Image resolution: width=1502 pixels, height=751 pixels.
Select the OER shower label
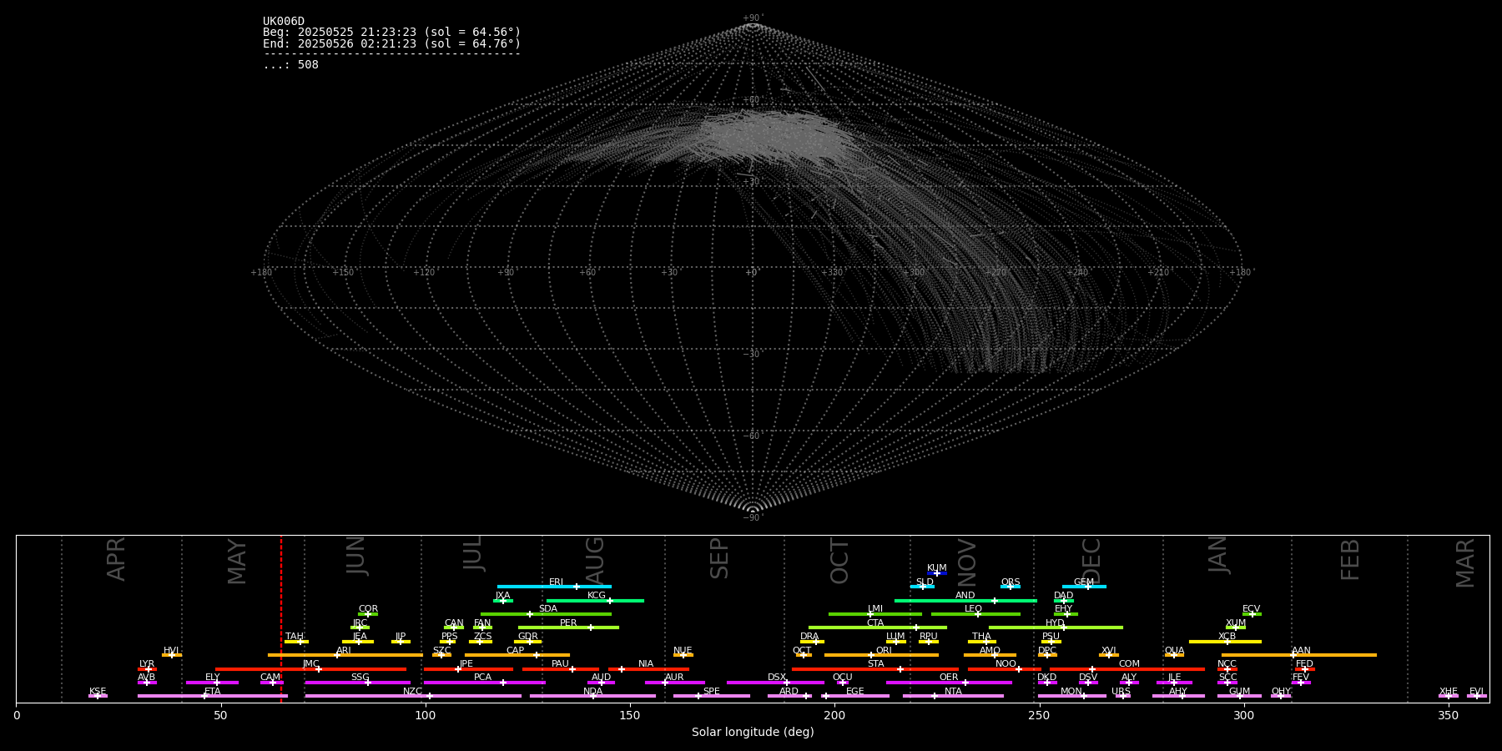(949, 678)
